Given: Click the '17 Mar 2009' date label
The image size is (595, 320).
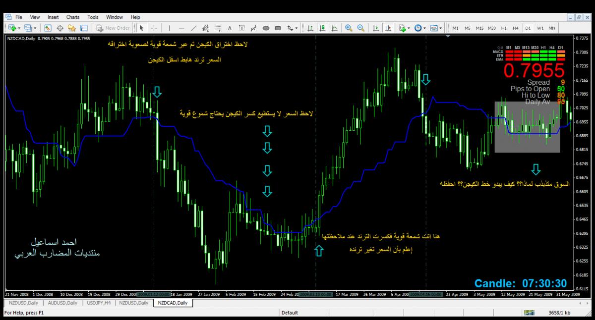Looking at the screenshot, I should pos(347,294).
